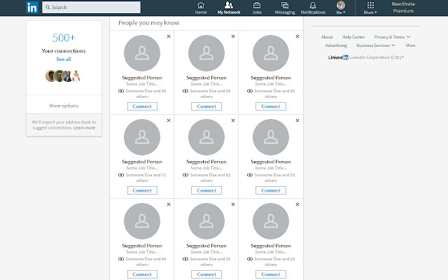Connect with the person sharing 53 others
This screenshot has width=448, height=280.
(x=271, y=190)
